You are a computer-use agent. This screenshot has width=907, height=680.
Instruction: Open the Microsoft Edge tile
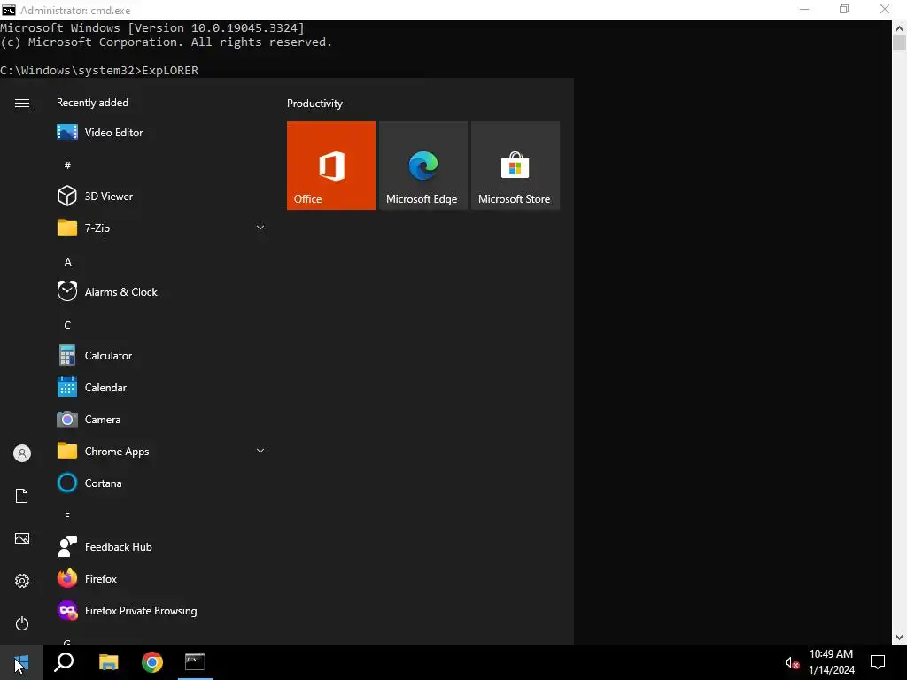422,166
